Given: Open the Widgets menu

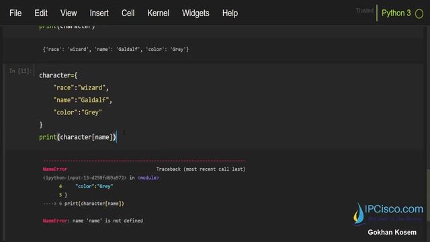Looking at the screenshot, I should point(196,13).
